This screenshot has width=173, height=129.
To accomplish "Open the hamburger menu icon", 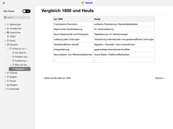I will (x=4, y=3).
